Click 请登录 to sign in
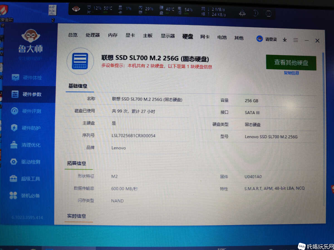334x250 pixels. 271,39
